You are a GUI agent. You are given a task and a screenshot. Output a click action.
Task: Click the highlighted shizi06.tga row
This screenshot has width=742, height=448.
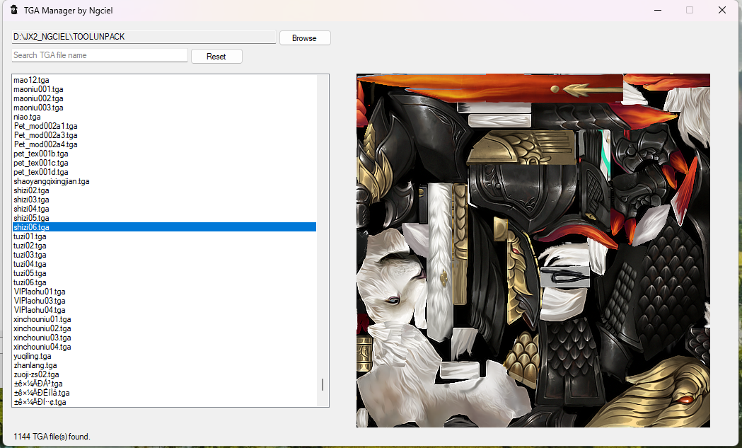point(164,227)
